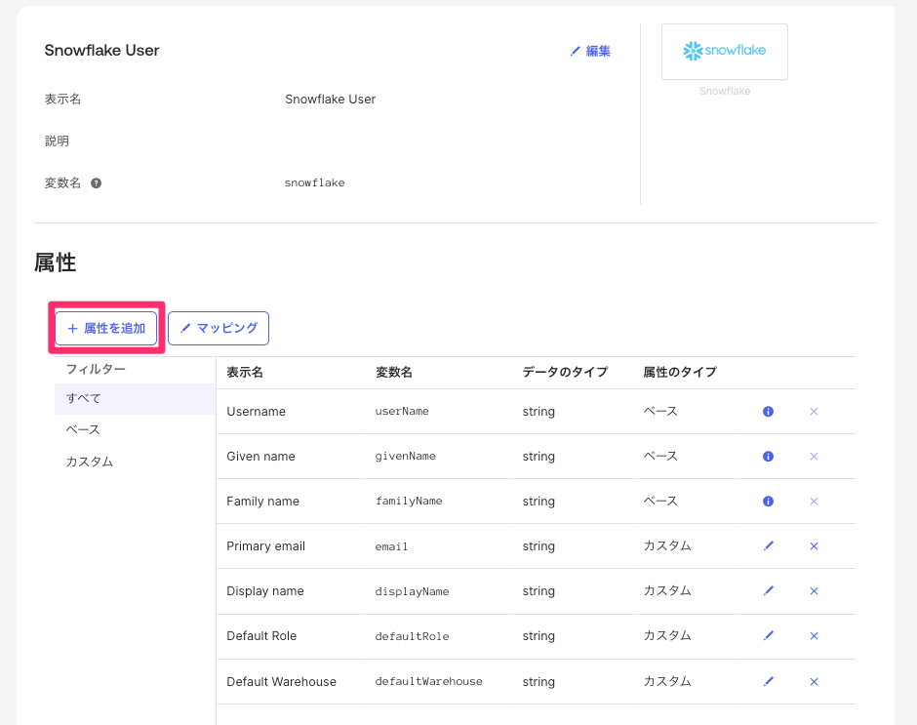Delete the Display name attribute
Viewport: 917px width, 725px height.
point(814,591)
